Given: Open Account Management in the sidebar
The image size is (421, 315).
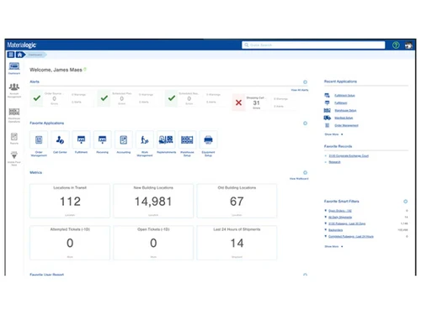Looking at the screenshot, I should (x=14, y=90).
